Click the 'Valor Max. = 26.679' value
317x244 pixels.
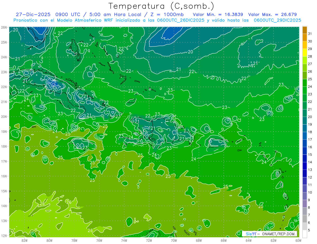(x=272, y=14)
